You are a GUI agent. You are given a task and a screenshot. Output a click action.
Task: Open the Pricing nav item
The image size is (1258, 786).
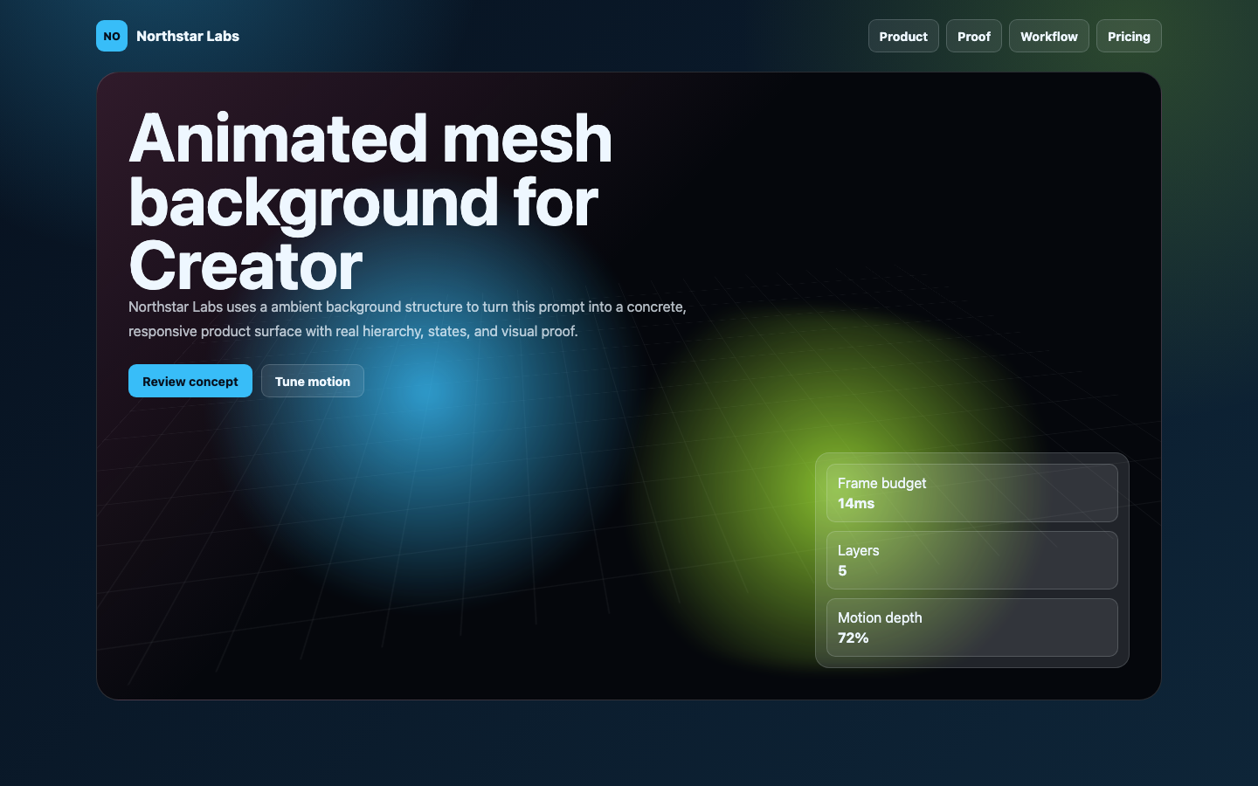[1129, 36]
